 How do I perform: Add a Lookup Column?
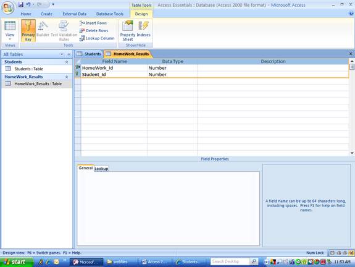97,38
